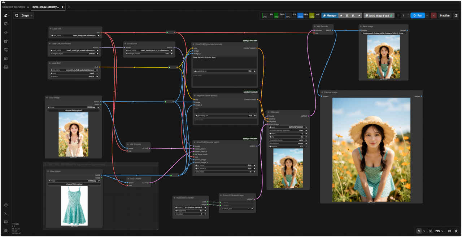Collapse the KSampler node
Screen dimensions: 462x237
(x=269, y=112)
